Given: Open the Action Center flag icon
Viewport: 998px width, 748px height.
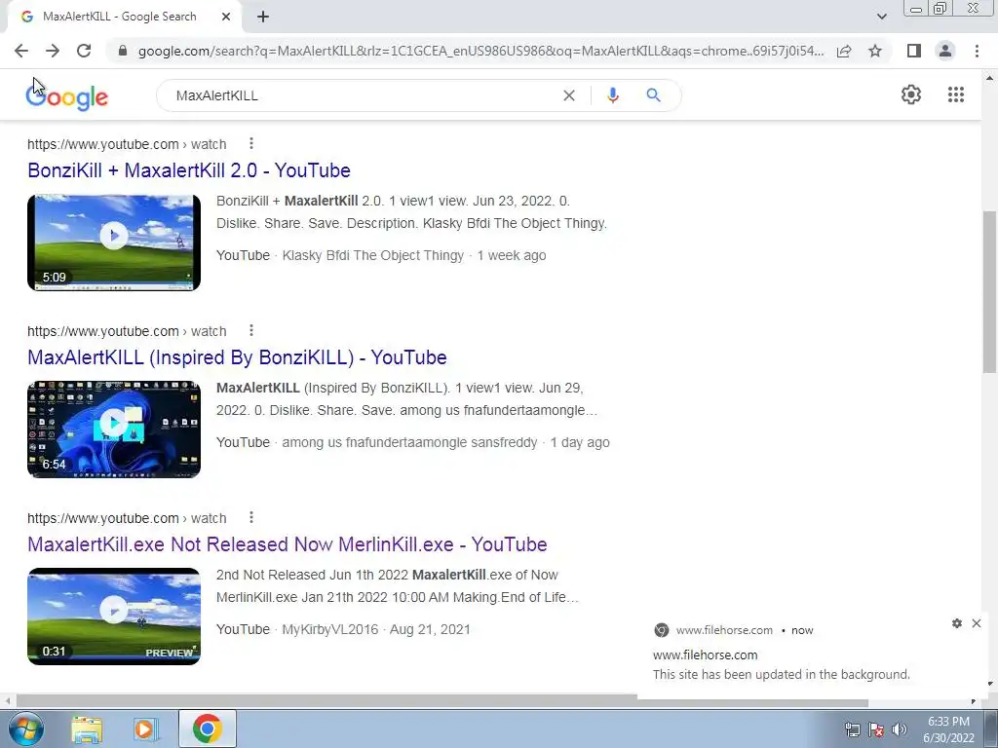Looking at the screenshot, I should click(876, 729).
